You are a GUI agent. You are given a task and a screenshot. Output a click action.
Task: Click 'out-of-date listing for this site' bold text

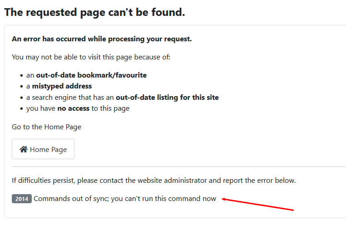click(167, 98)
